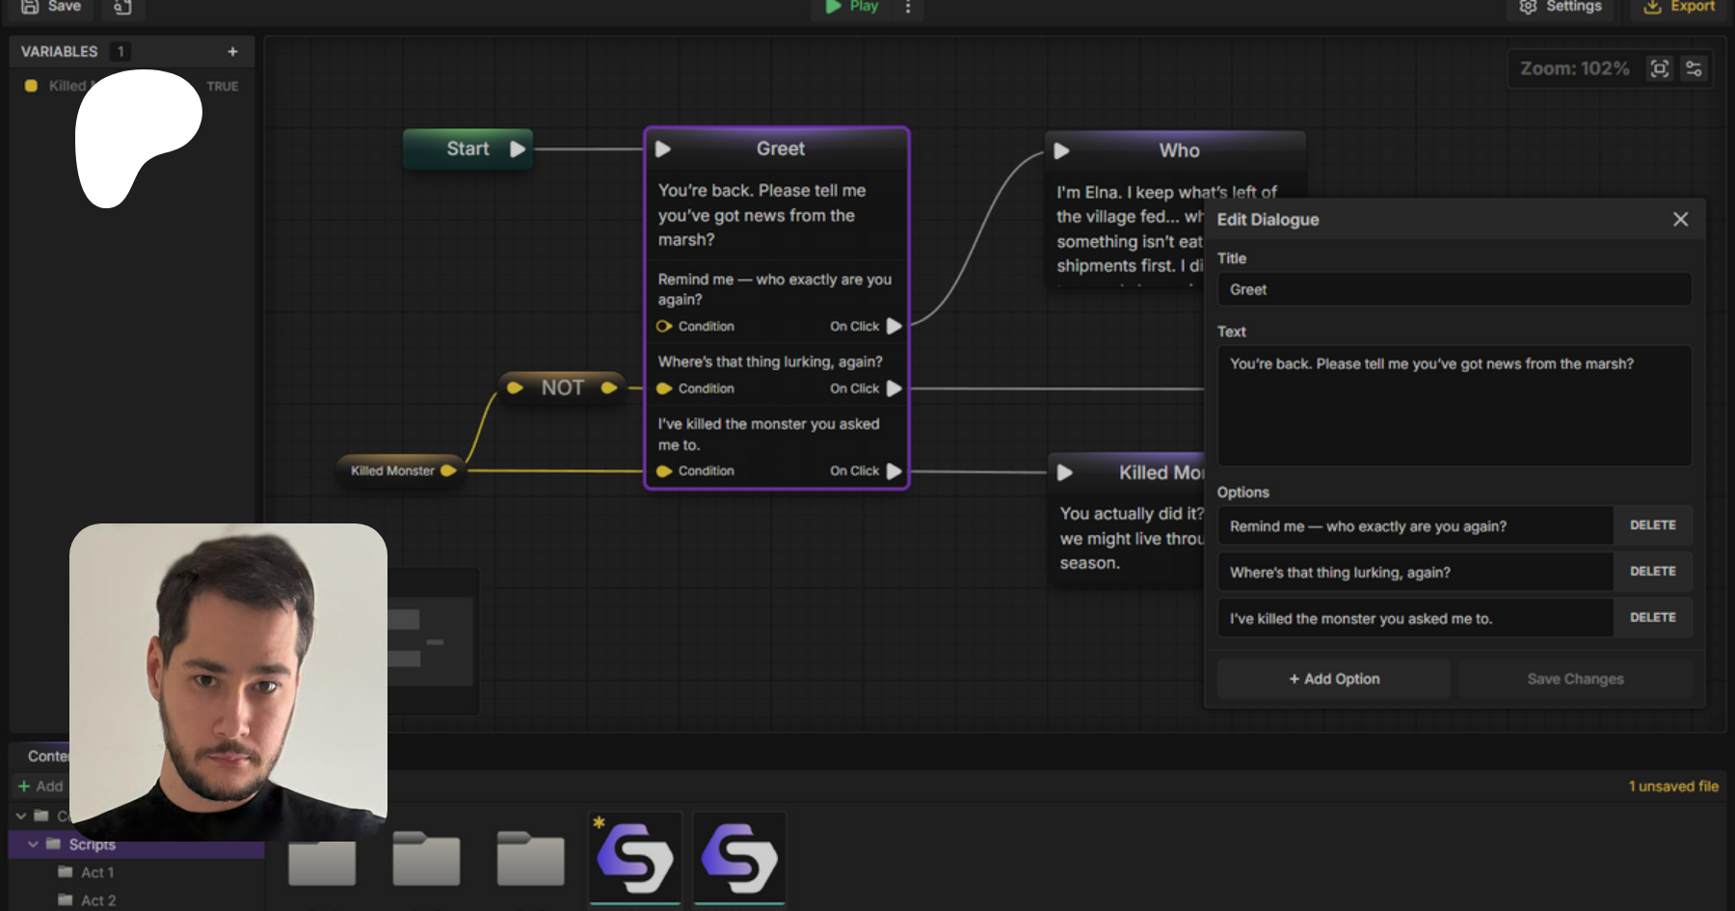The image size is (1735, 911).
Task: Add a new variable with plus icon
Action: point(232,52)
